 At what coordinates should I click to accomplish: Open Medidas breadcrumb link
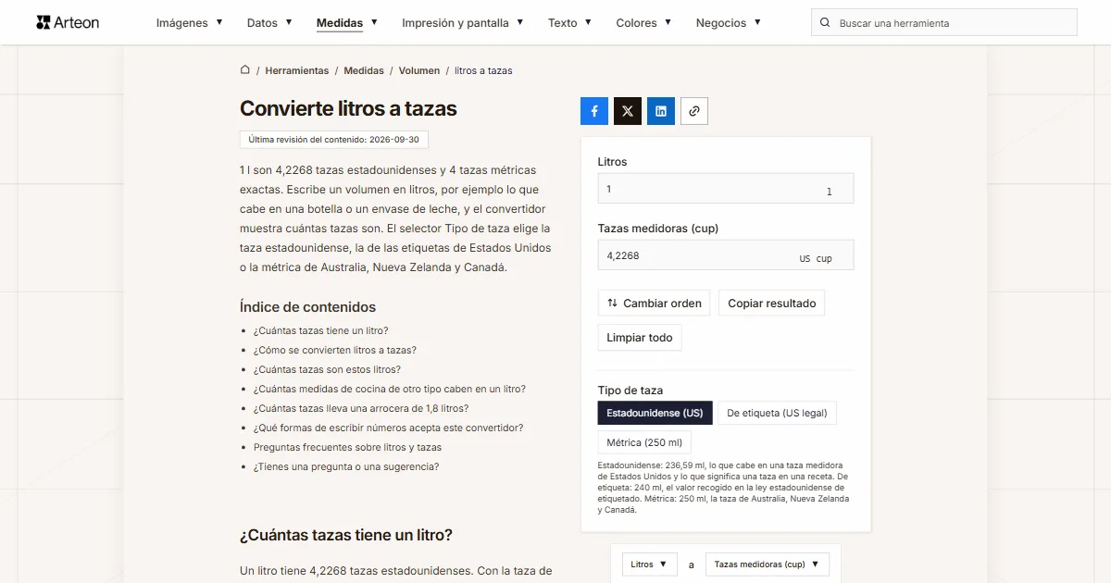tap(364, 70)
